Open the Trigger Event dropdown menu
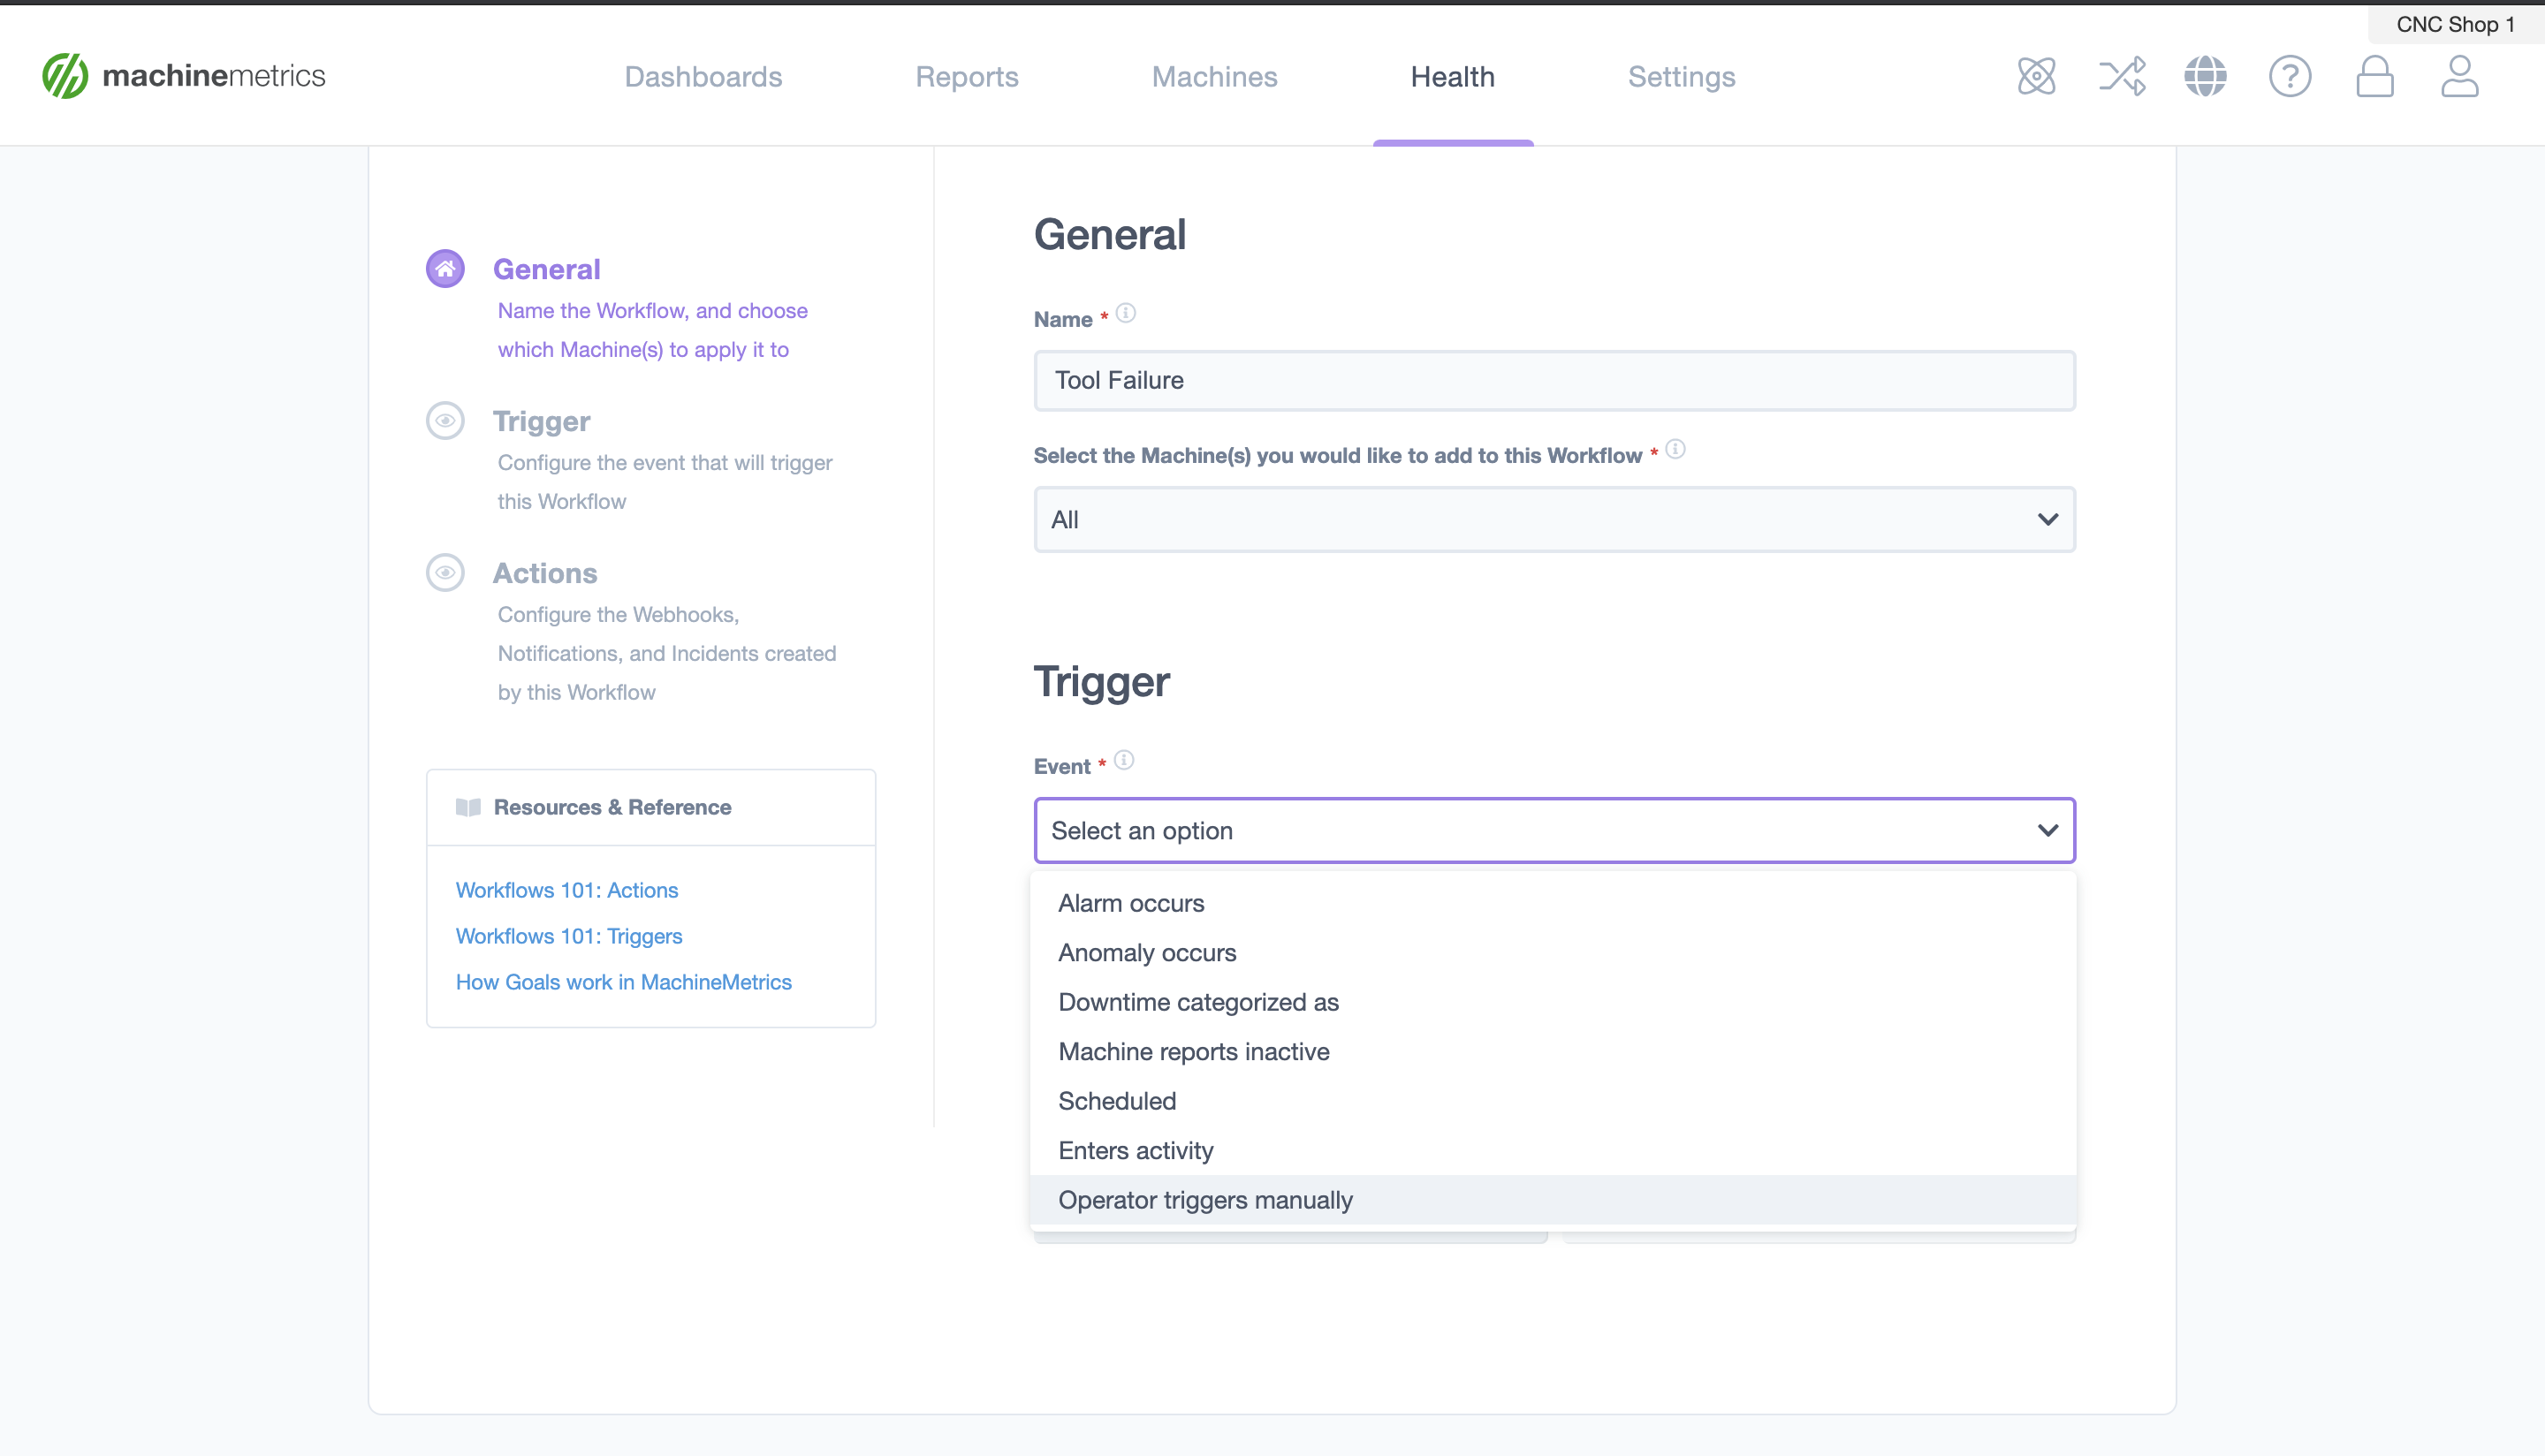 click(1554, 830)
